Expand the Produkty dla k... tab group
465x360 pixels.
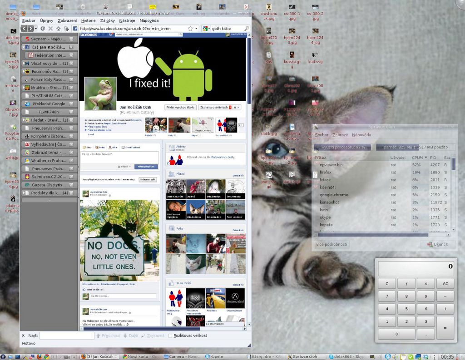coord(24,193)
